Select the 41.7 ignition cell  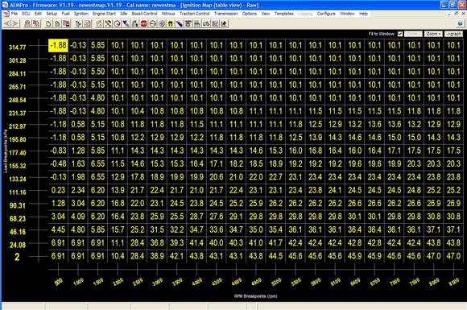coord(275,242)
